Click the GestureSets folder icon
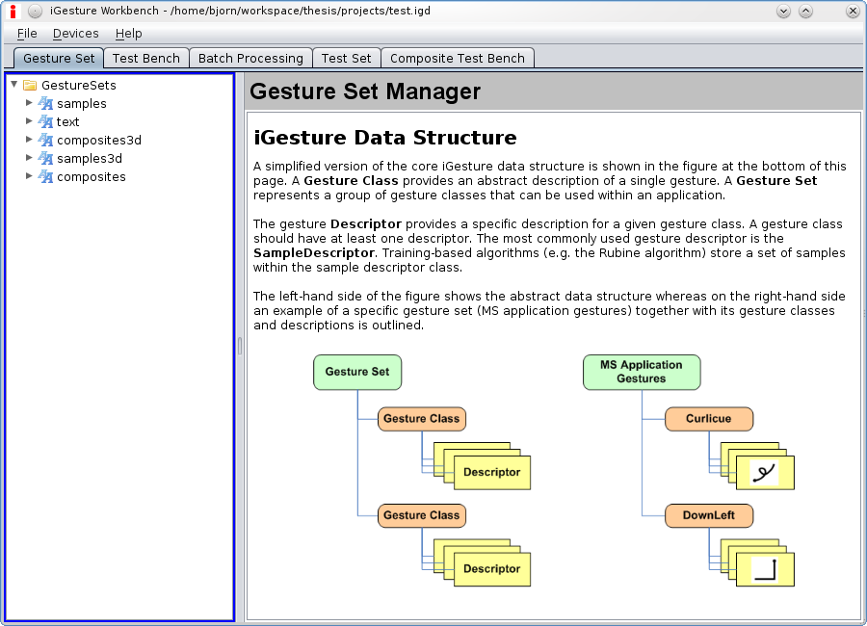The width and height of the screenshot is (867, 626). click(x=29, y=86)
